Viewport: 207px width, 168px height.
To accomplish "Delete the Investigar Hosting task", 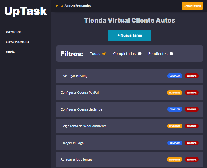I will click(x=192, y=76).
